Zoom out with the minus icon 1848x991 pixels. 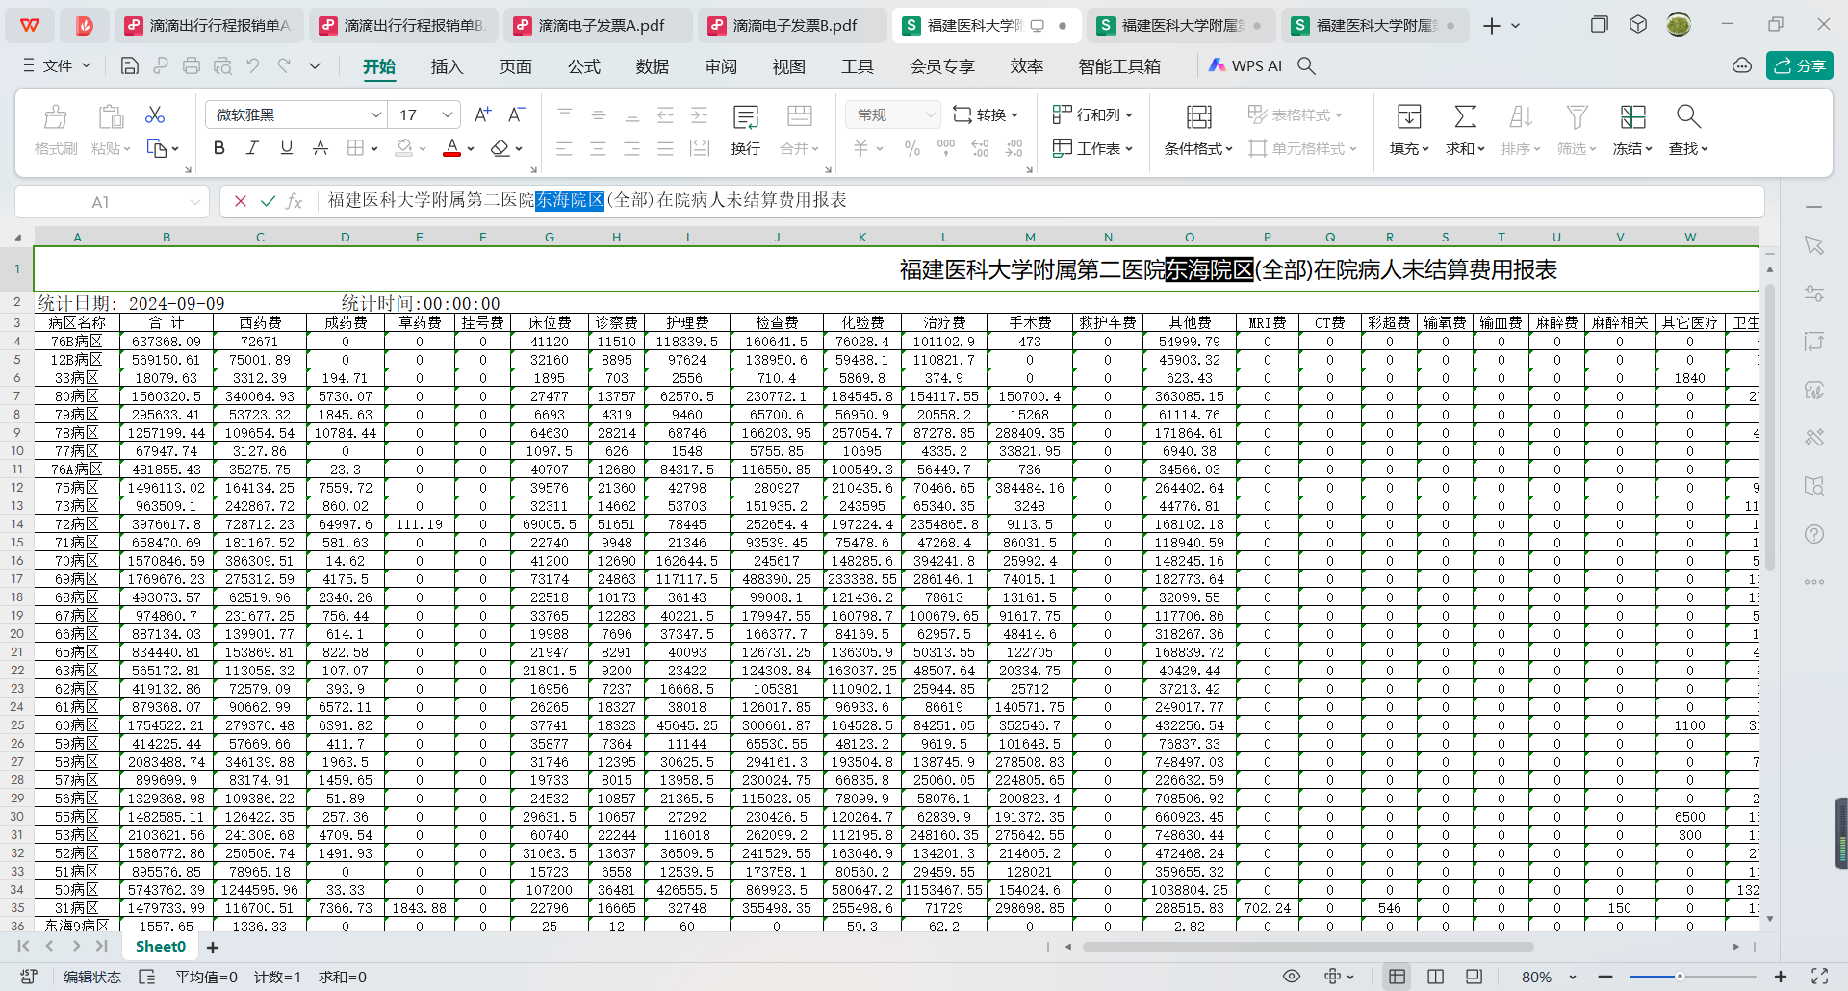pos(1605,977)
